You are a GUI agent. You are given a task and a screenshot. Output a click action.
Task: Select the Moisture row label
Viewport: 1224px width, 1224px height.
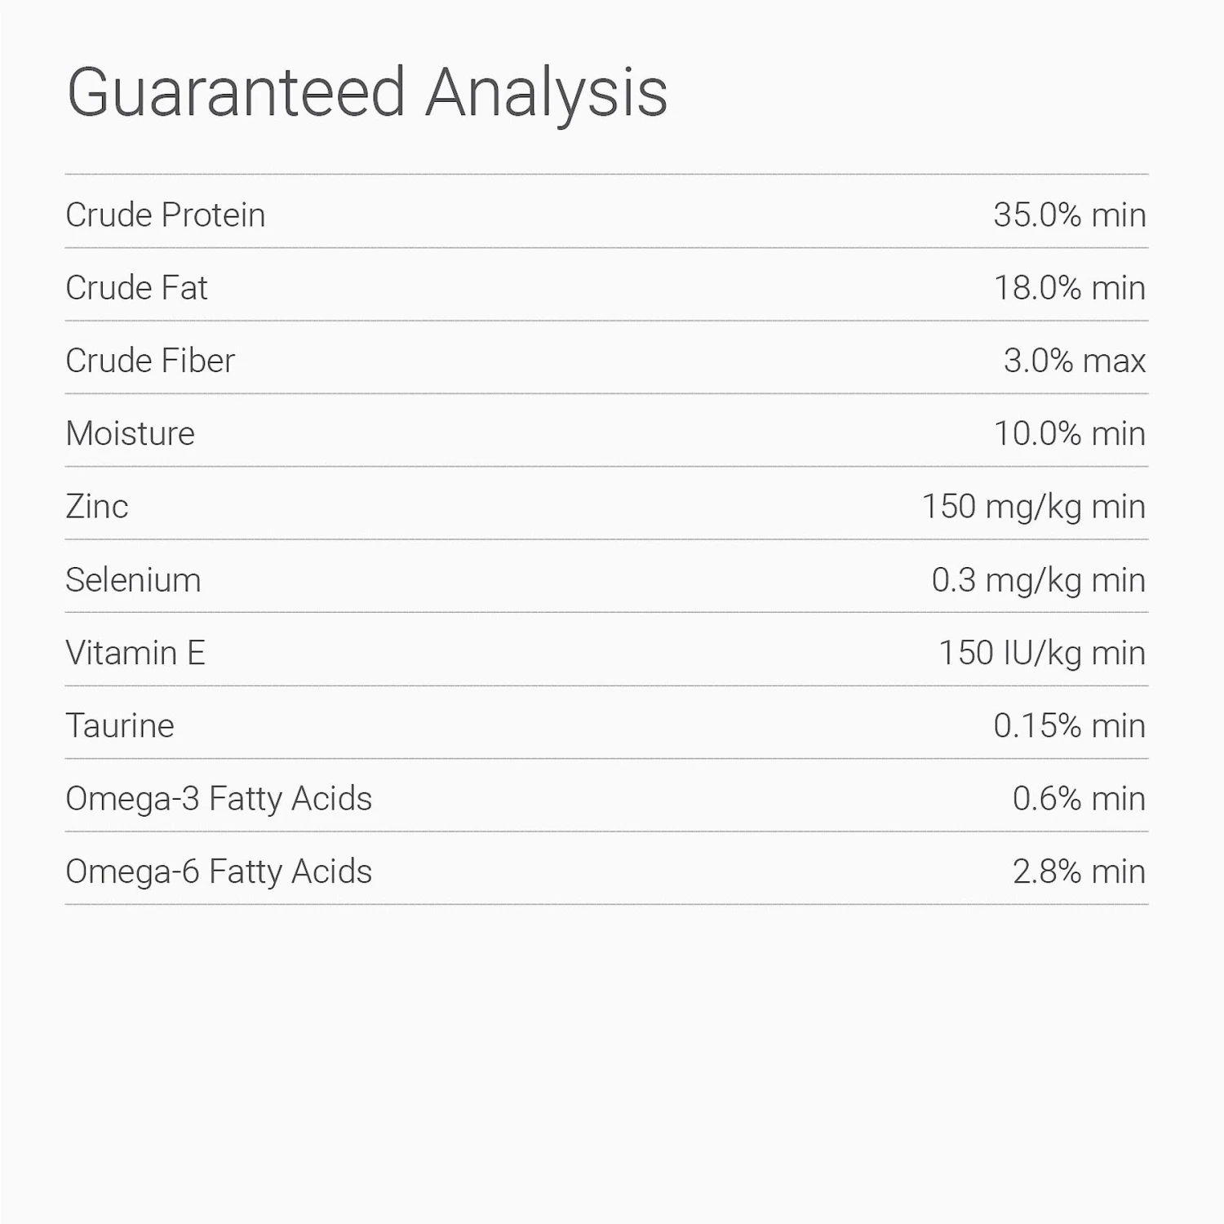(131, 433)
